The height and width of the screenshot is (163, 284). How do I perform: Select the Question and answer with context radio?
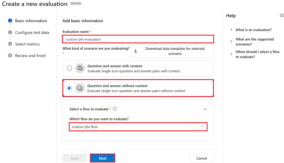coord(69,68)
